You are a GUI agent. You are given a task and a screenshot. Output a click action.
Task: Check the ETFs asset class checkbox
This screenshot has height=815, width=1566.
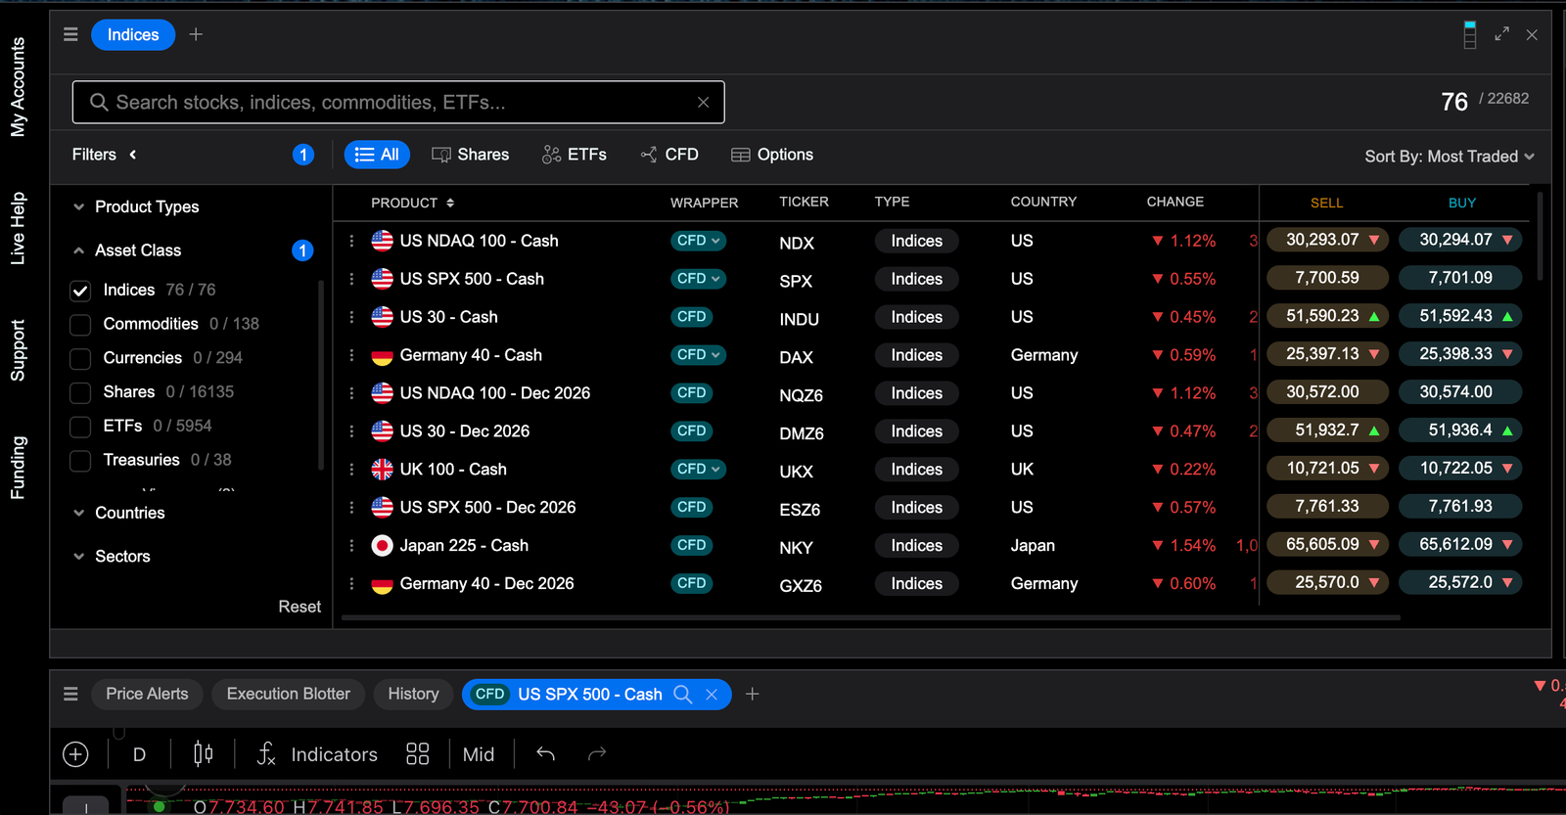pyautogui.click(x=80, y=427)
